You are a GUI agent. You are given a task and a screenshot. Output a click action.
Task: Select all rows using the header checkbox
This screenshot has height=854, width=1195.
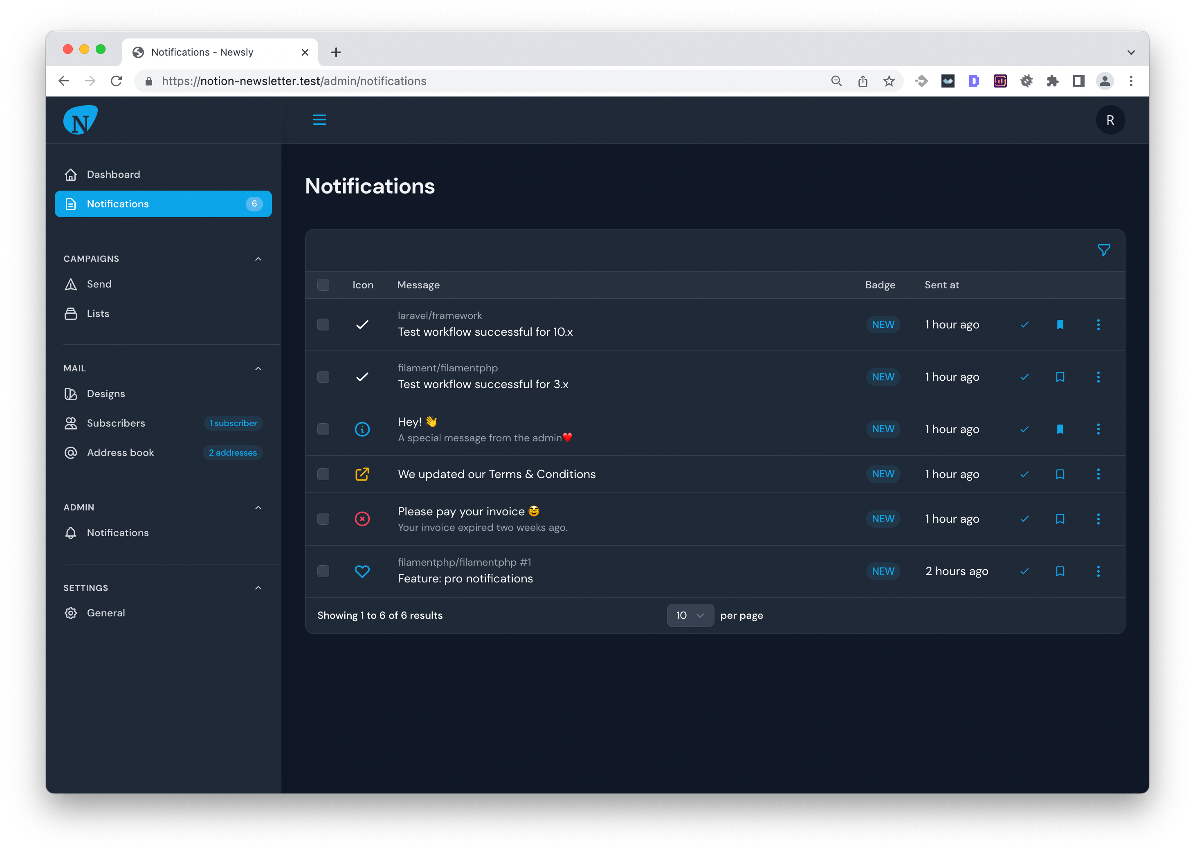[323, 285]
